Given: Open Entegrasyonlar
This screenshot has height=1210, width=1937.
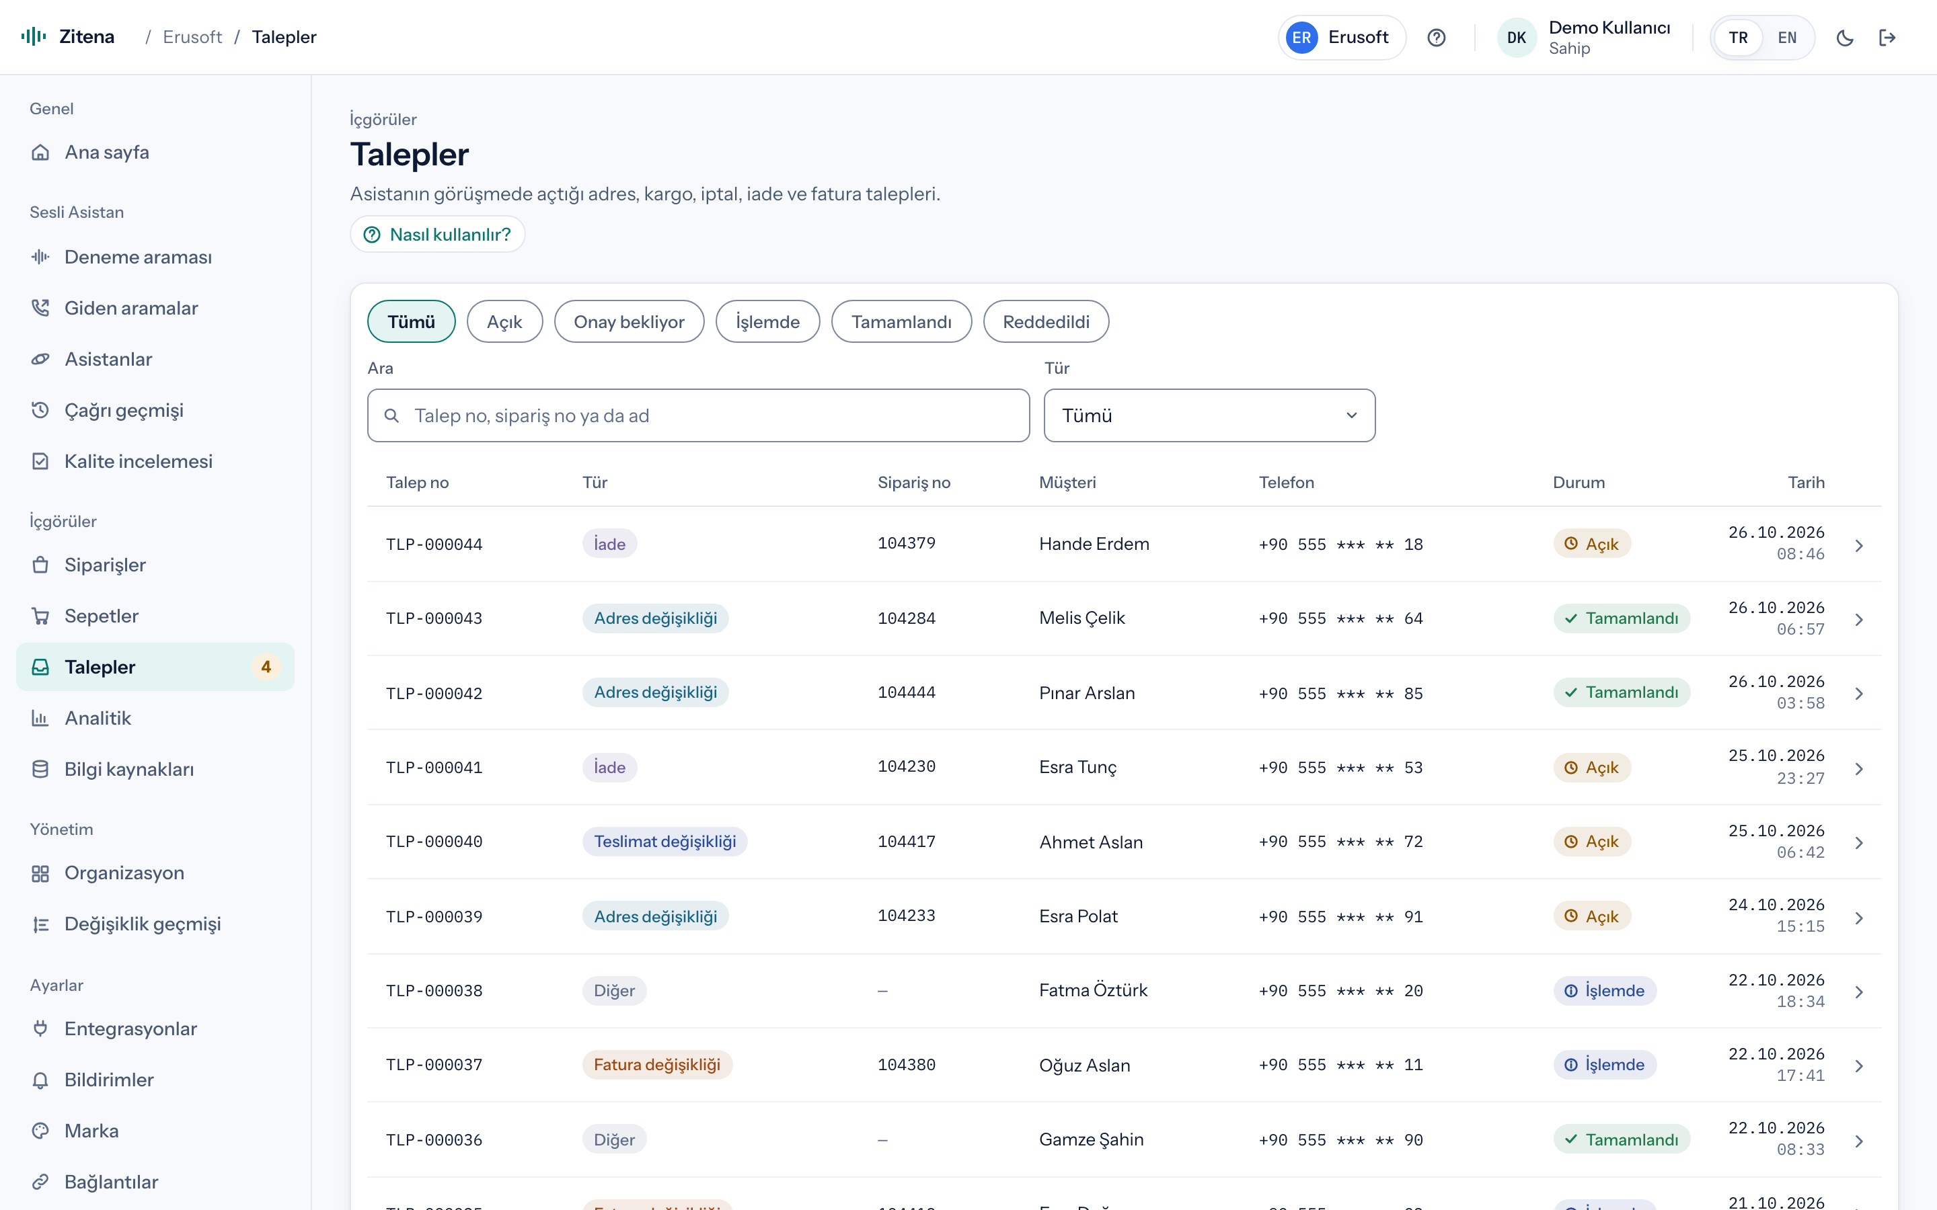Looking at the screenshot, I should coord(155,1029).
